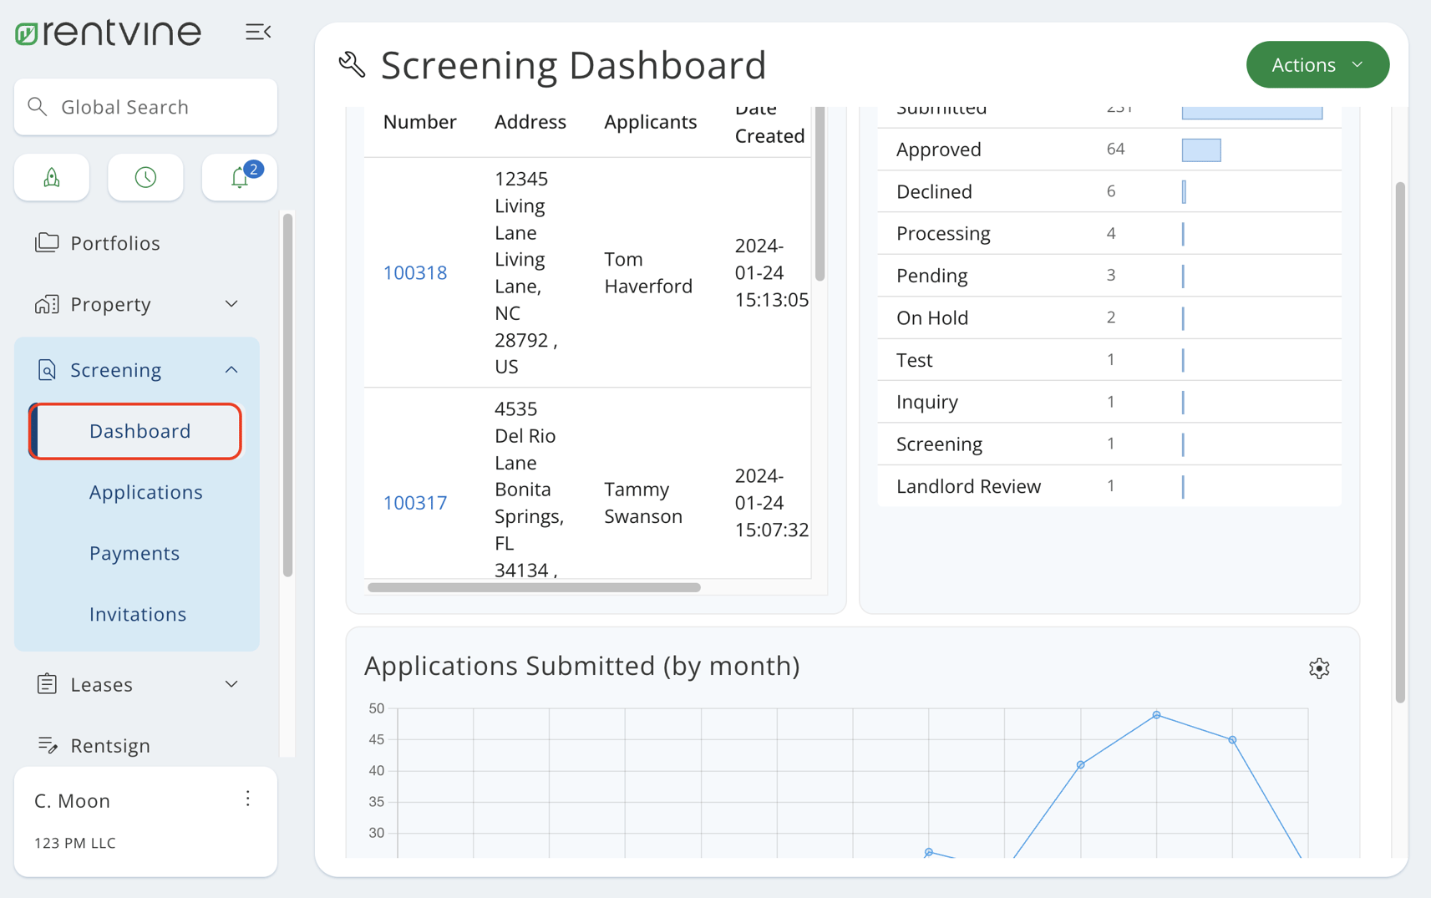Open recent activity with the clock icon

coord(145,177)
